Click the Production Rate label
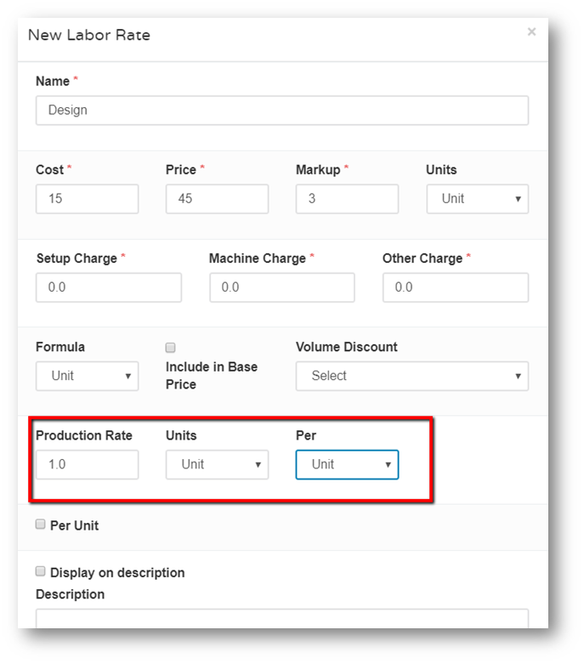 (x=84, y=435)
